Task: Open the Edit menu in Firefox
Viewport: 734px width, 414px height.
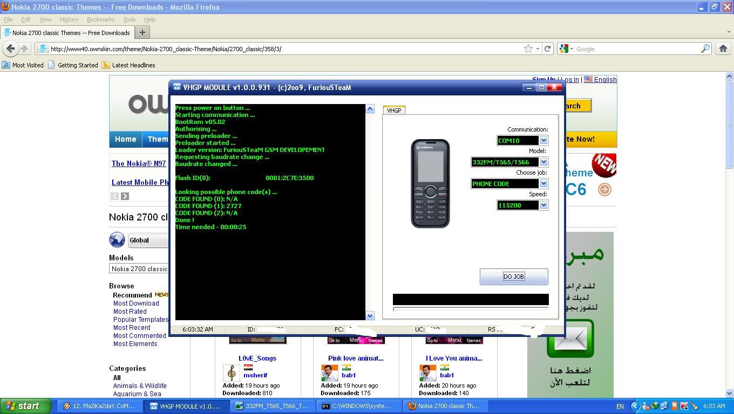Action: point(26,19)
